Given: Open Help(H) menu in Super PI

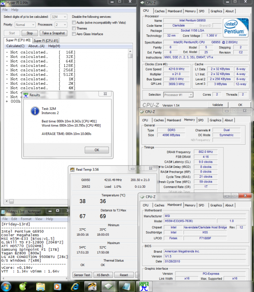Looking at the screenshot, I should [54, 46].
